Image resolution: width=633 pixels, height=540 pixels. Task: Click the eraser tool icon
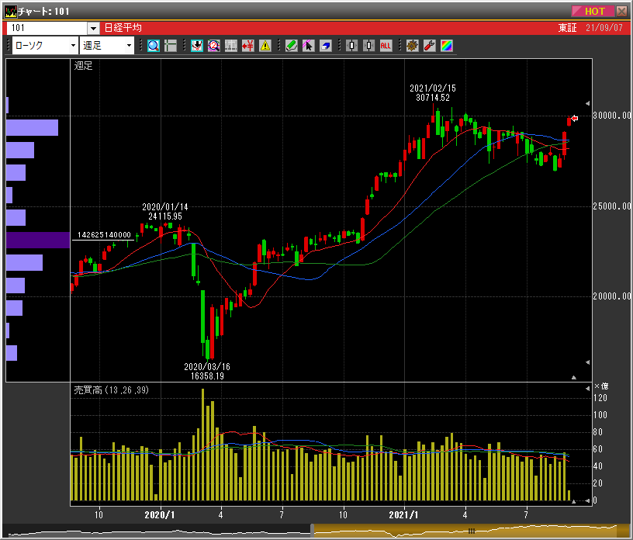tap(326, 46)
